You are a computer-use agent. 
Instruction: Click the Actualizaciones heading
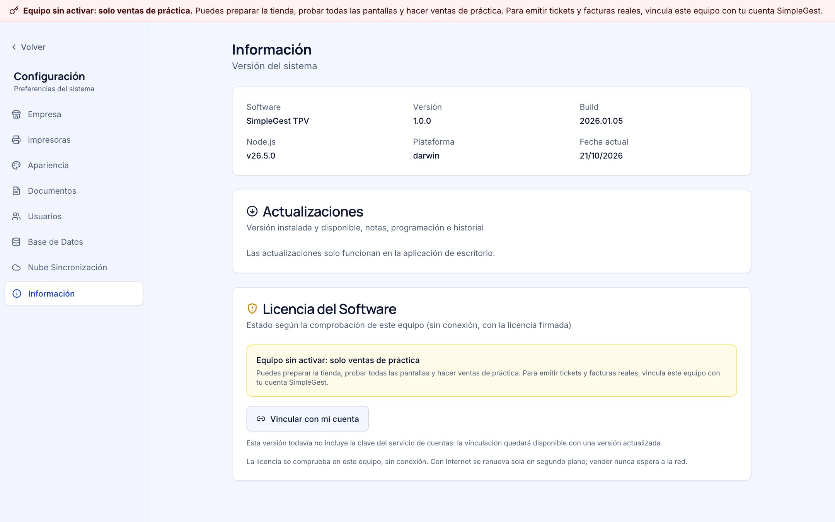[313, 212]
